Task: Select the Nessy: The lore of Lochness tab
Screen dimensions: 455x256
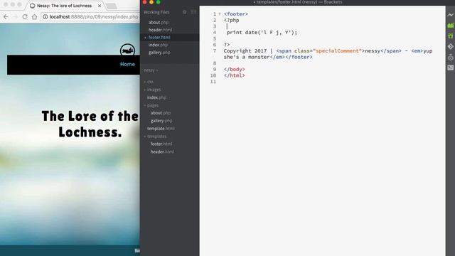Action: click(64, 6)
